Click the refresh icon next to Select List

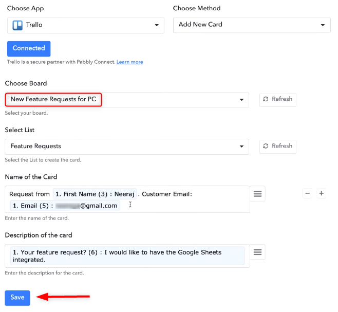pyautogui.click(x=266, y=146)
